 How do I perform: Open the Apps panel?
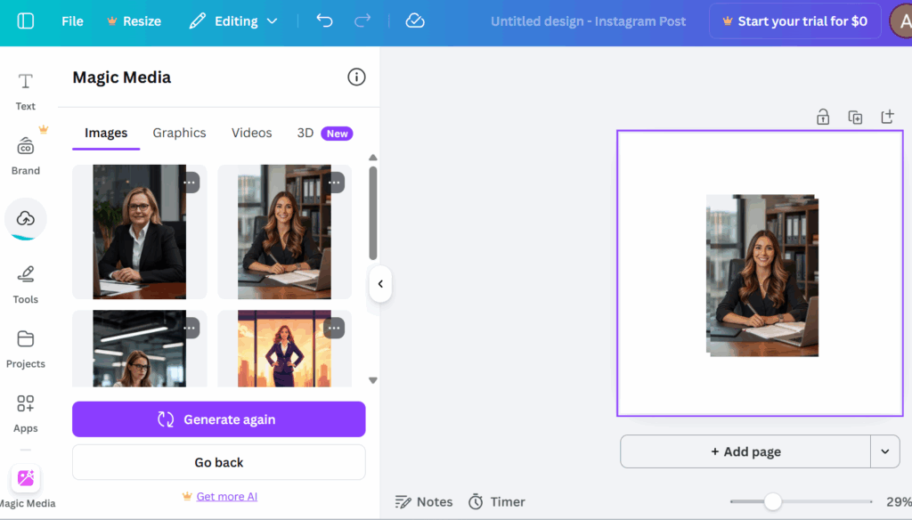(x=25, y=411)
